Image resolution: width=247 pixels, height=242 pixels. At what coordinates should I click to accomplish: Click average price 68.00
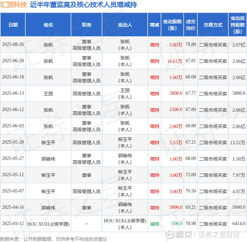point(191,159)
